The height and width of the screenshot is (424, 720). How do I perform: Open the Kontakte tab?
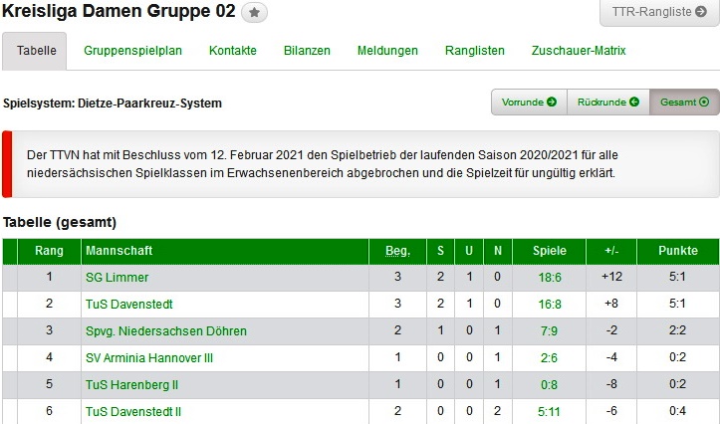pyautogui.click(x=233, y=51)
